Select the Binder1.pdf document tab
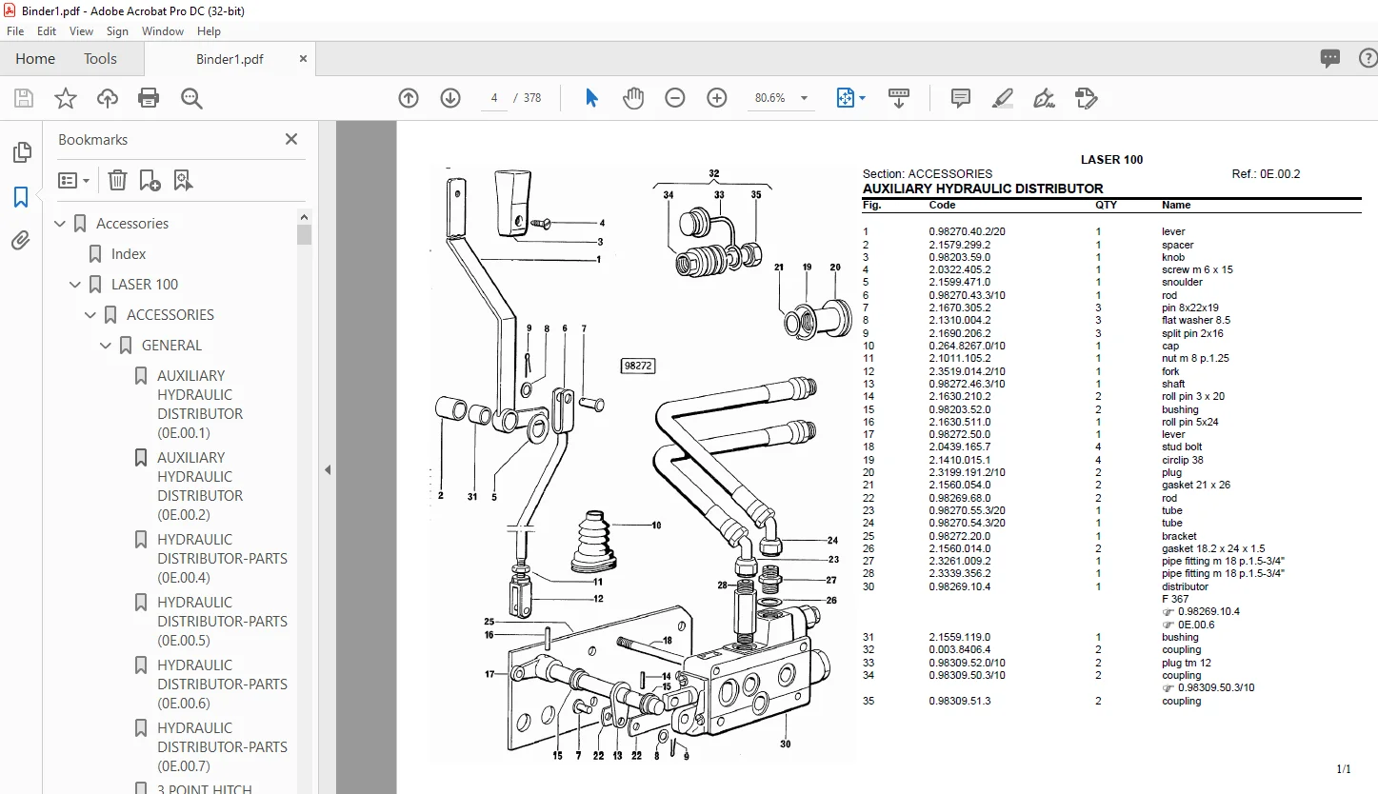The width and height of the screenshot is (1378, 794). coord(230,59)
